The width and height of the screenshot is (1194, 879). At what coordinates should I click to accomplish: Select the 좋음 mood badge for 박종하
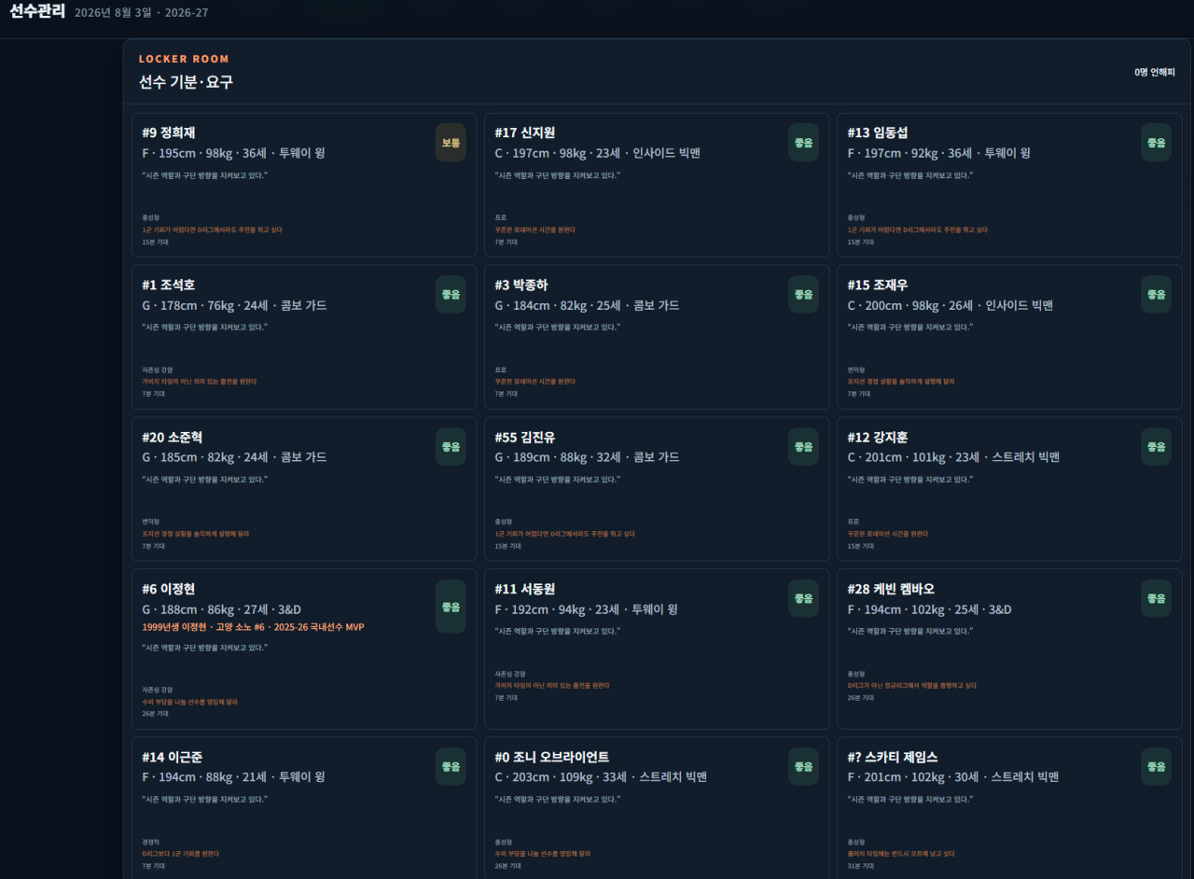[x=803, y=294]
